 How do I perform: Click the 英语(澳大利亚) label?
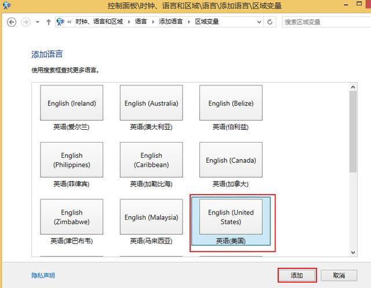151,127
